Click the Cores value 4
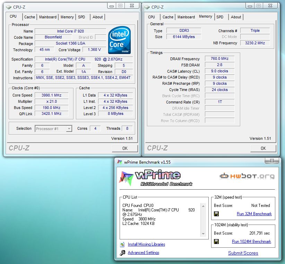Viewport: 285px width, 264px height. pos(95,128)
